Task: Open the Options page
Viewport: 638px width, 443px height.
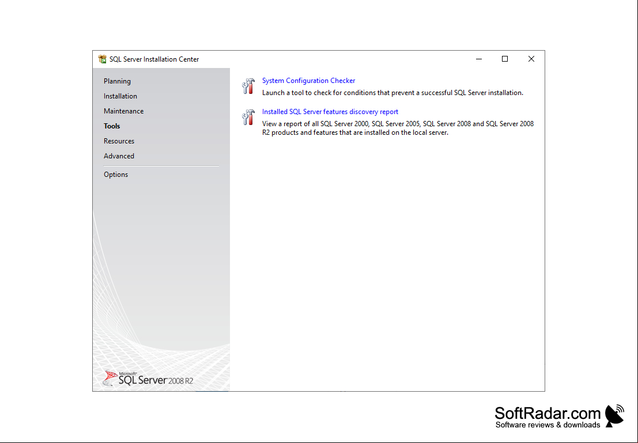Action: click(116, 174)
